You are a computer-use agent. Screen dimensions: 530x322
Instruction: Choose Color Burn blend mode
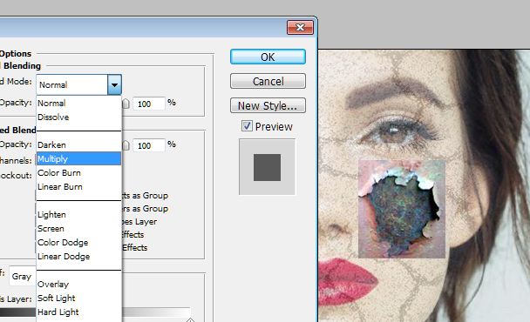tap(78, 173)
